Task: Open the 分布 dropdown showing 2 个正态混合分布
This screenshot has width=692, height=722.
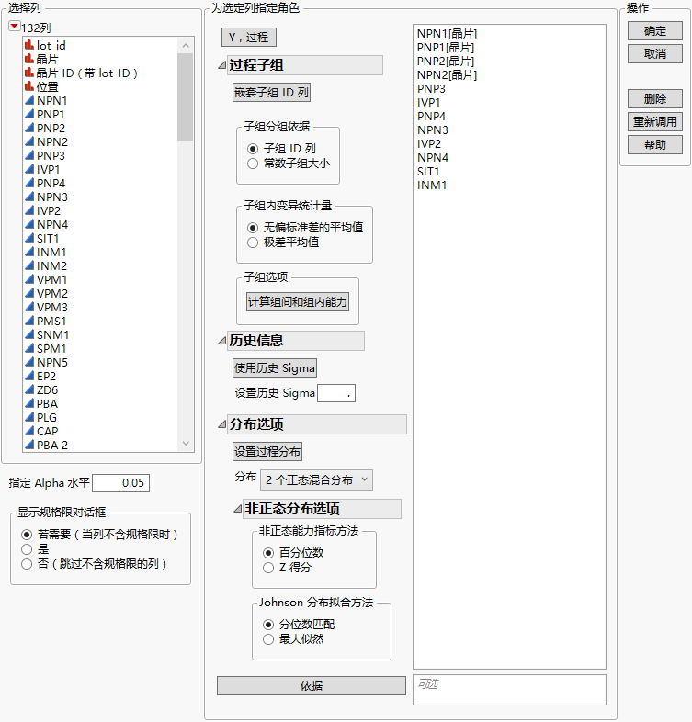Action: (316, 480)
